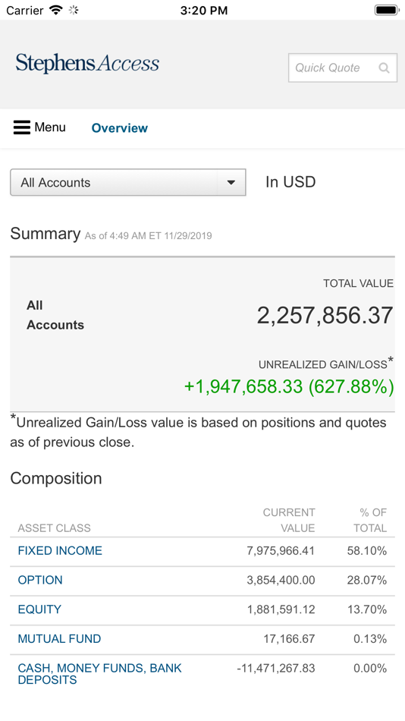Tap the battery indicator in status bar
Viewport: 405px width, 721px height.
(386, 10)
